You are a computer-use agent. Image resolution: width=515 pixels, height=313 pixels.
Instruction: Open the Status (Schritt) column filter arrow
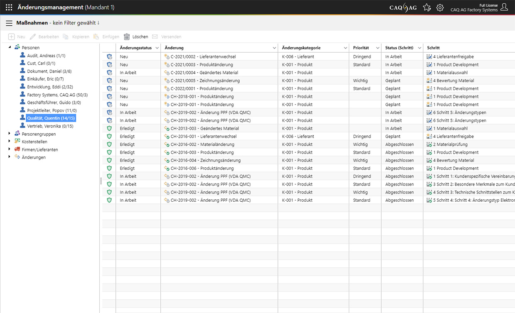click(419, 48)
